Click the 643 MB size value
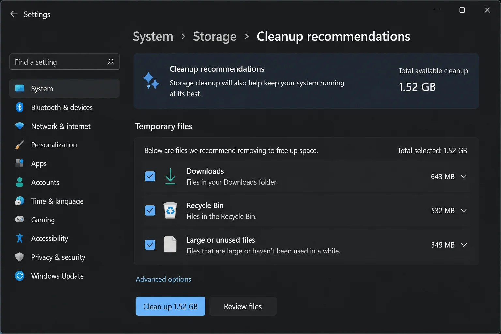The width and height of the screenshot is (501, 334). pos(443,176)
